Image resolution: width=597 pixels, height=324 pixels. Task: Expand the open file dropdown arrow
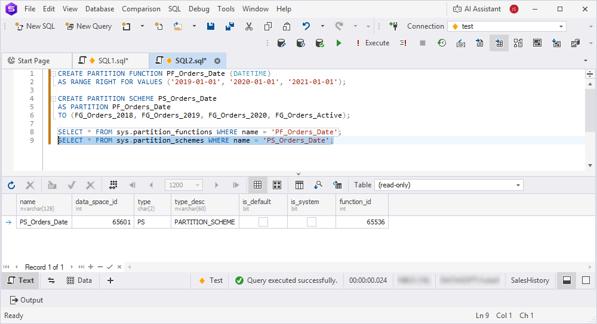[x=194, y=26]
